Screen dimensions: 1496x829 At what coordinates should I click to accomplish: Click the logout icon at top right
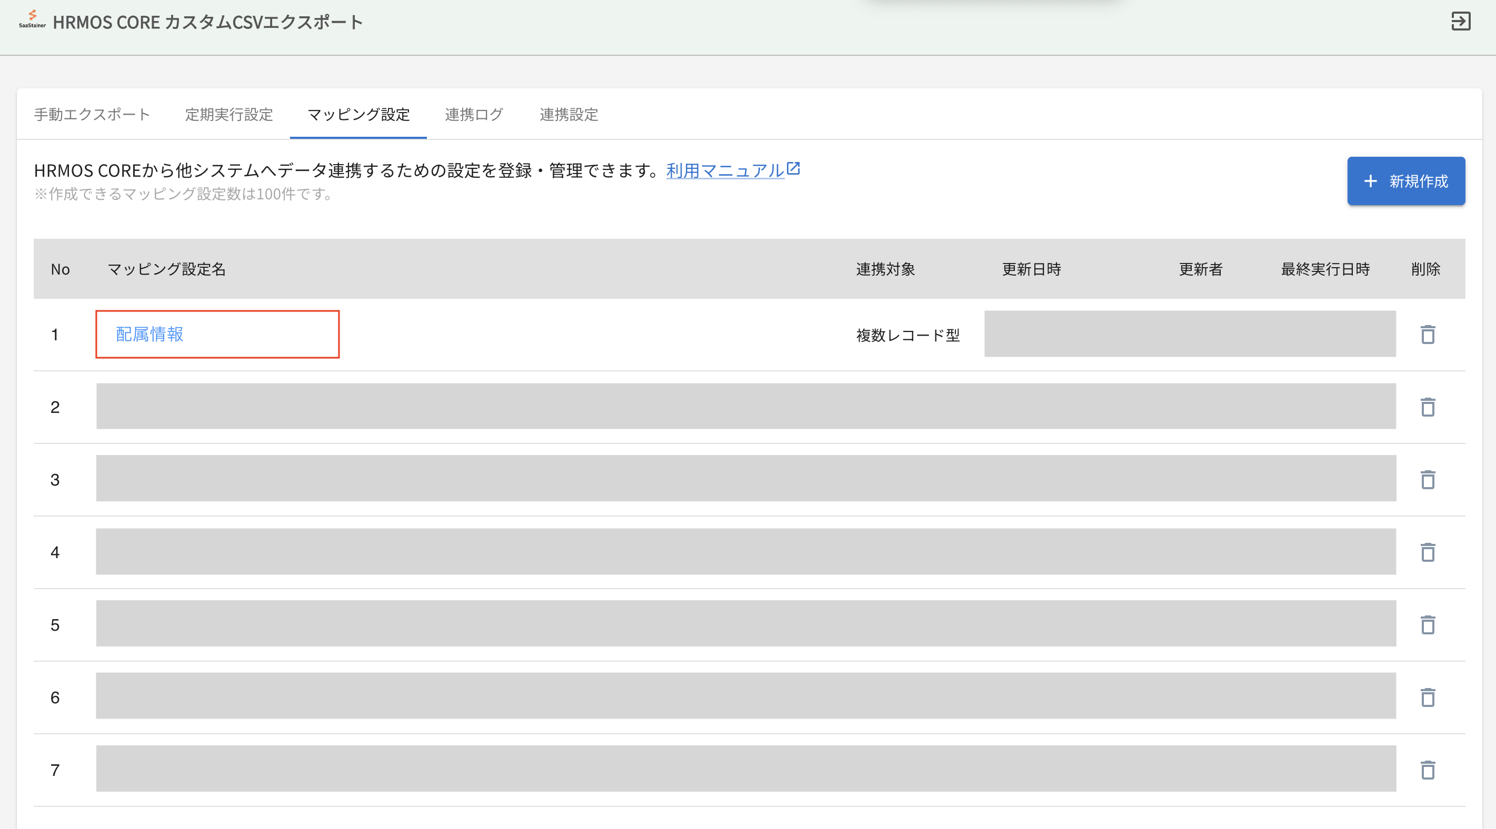(x=1461, y=22)
